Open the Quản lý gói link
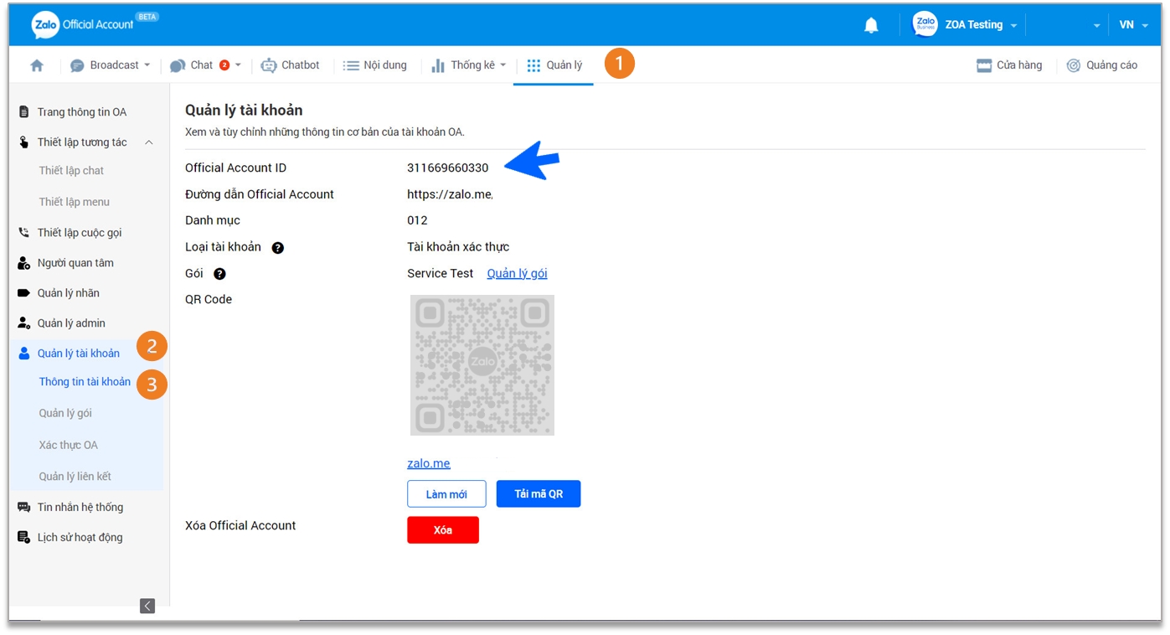Viewport: 1170px width, 635px height. [517, 274]
